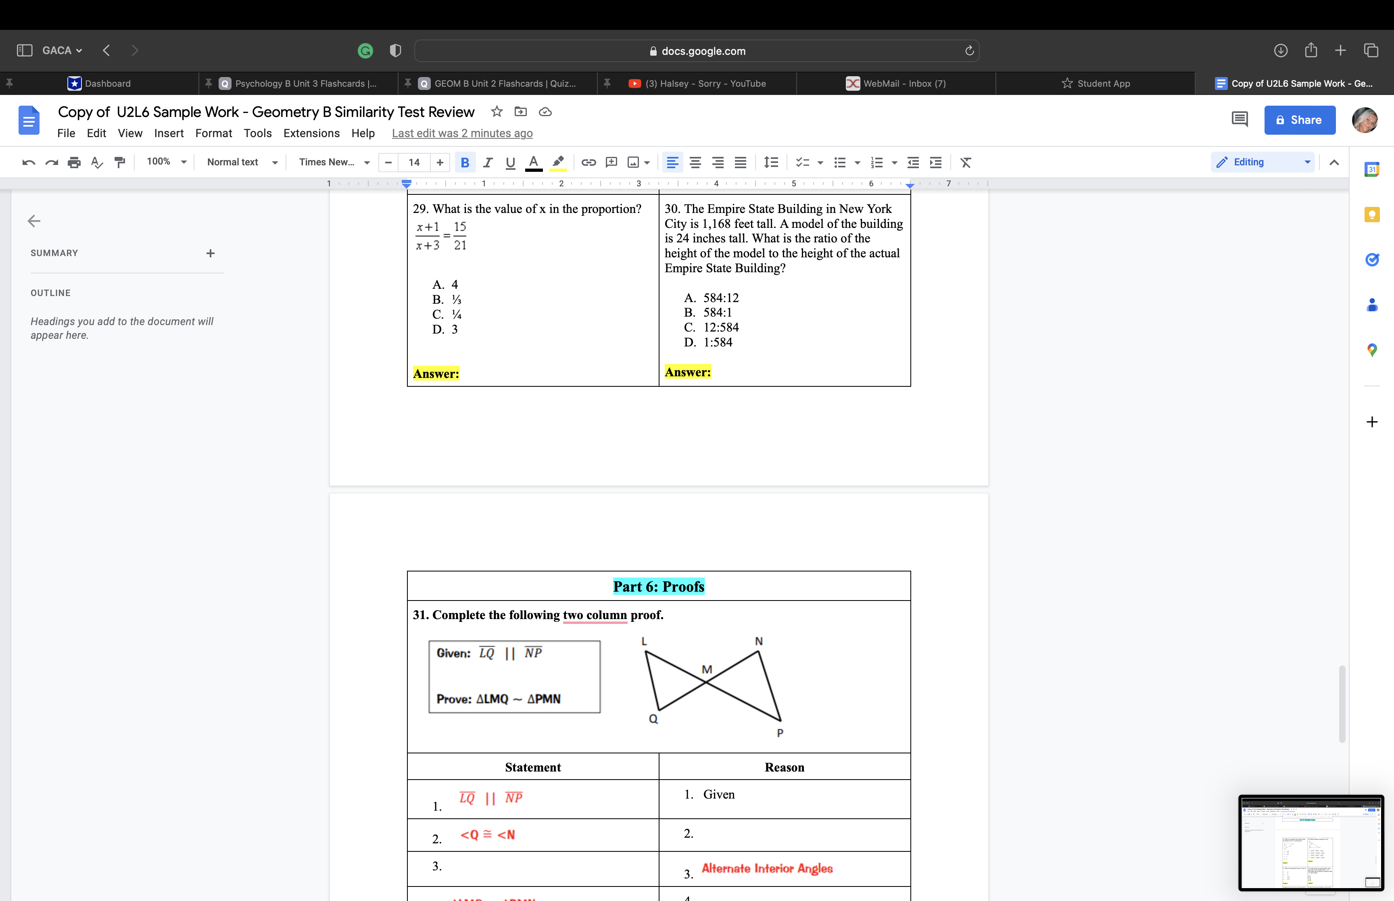Add a comment using the comment icon

coord(611,162)
